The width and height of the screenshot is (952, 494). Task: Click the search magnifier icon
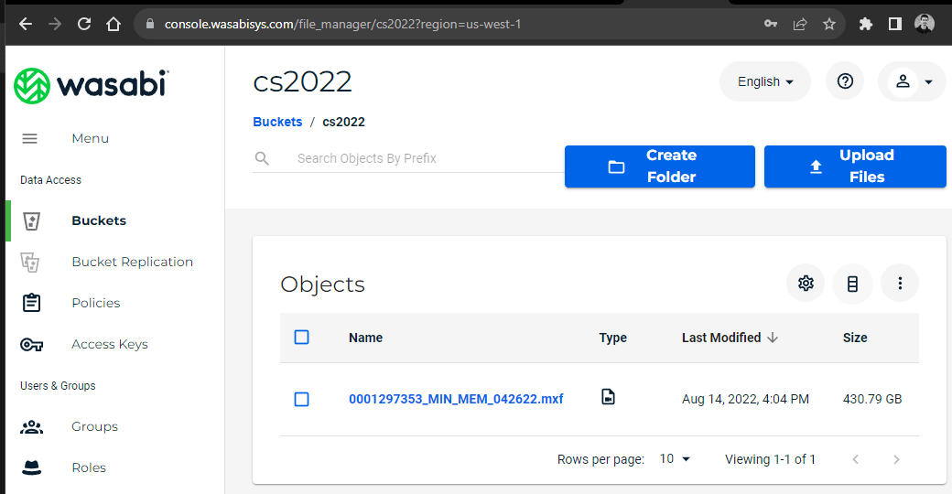pos(263,158)
